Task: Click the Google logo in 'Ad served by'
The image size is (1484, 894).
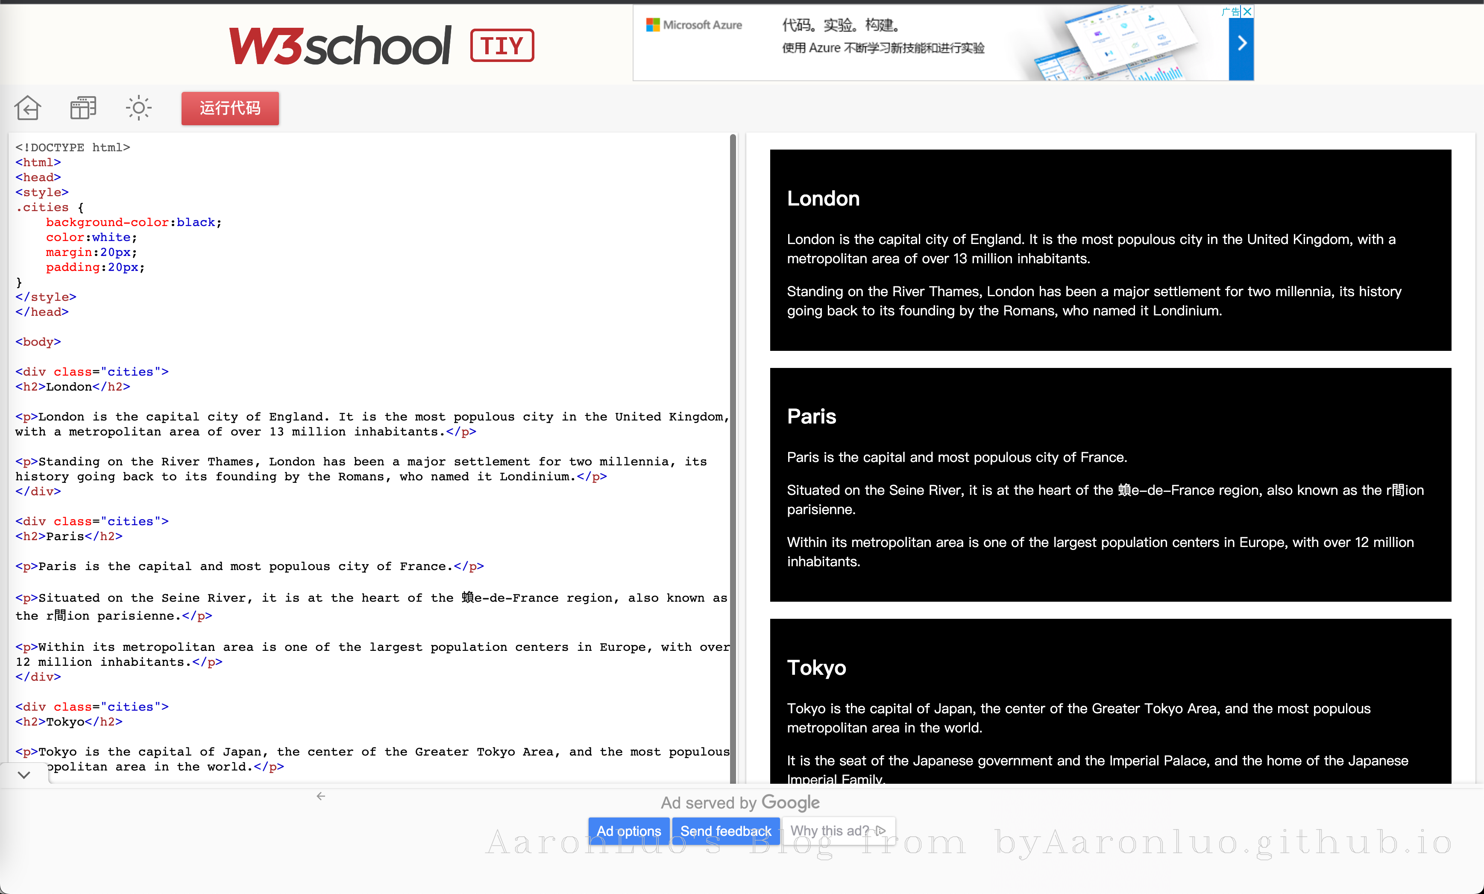Action: pos(790,803)
